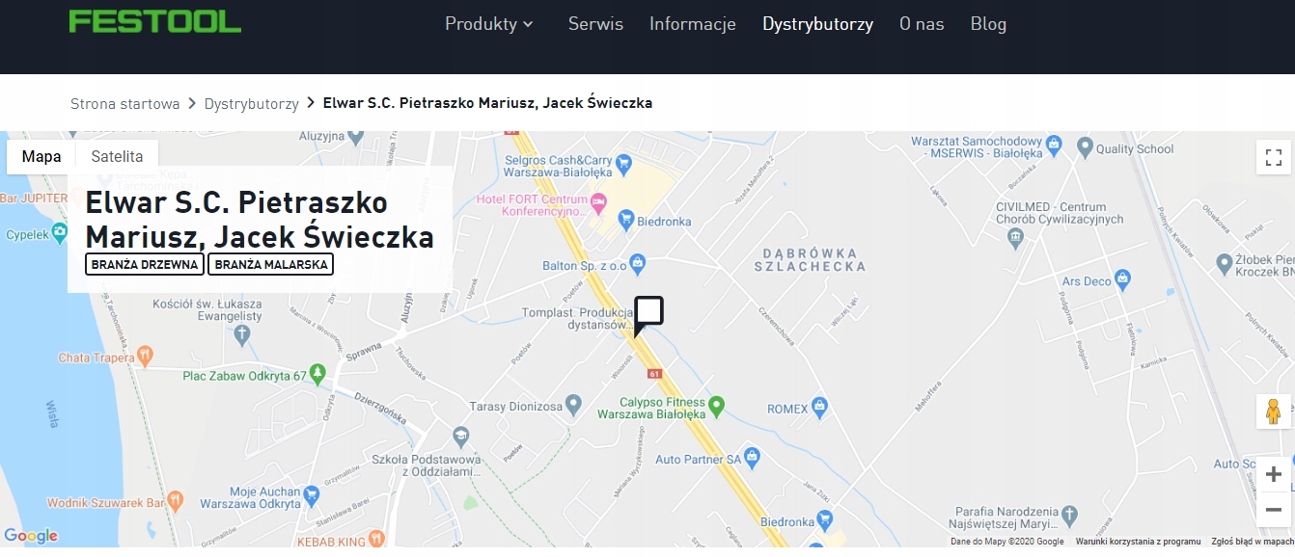Image resolution: width=1295 pixels, height=557 pixels.
Task: Click the Plac Zabaw Odkryta 67 pin
Action: pyautogui.click(x=317, y=374)
